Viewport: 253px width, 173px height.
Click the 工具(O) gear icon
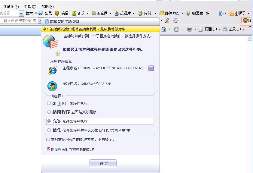pos(225,29)
